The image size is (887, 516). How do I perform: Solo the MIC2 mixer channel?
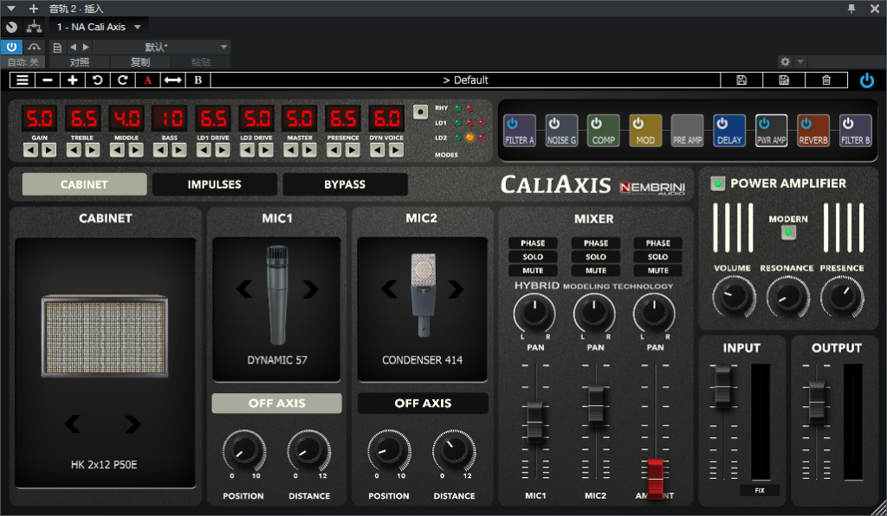[596, 256]
